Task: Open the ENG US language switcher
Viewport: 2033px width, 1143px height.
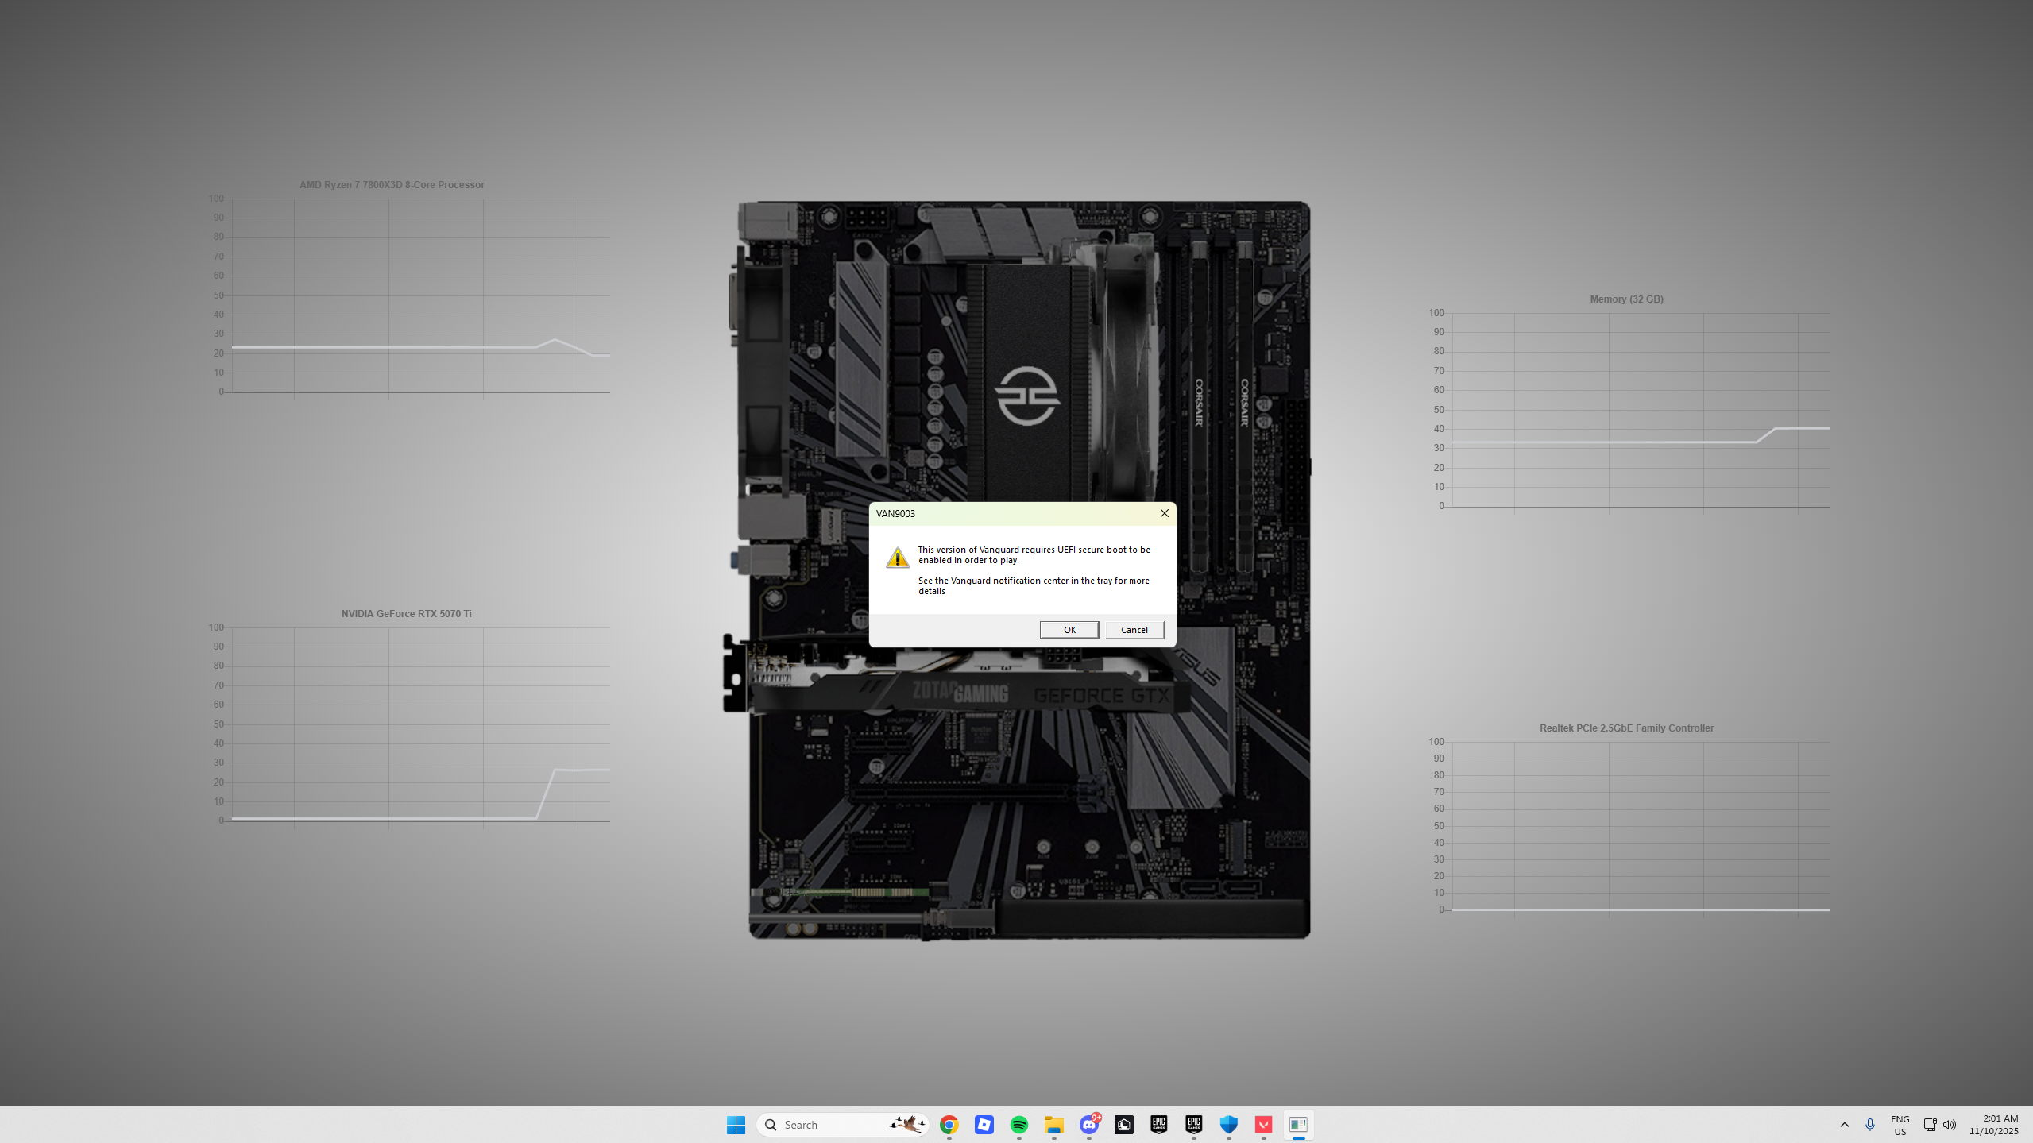Action: pyautogui.click(x=1900, y=1125)
